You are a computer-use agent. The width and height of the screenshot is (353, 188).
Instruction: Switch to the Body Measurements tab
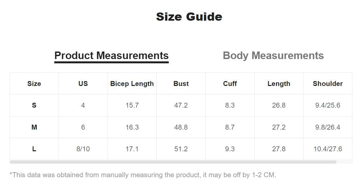pyautogui.click(x=273, y=55)
